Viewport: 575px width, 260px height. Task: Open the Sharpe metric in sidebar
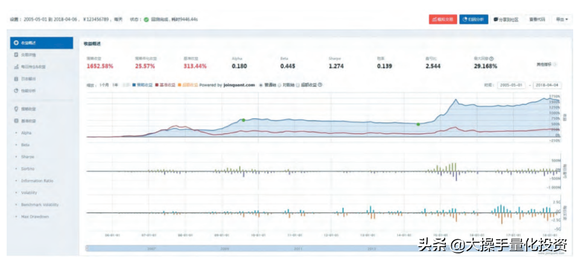click(28, 156)
